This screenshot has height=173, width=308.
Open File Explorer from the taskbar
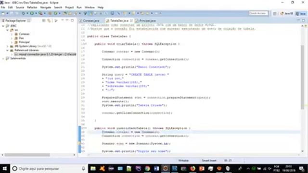(93, 169)
